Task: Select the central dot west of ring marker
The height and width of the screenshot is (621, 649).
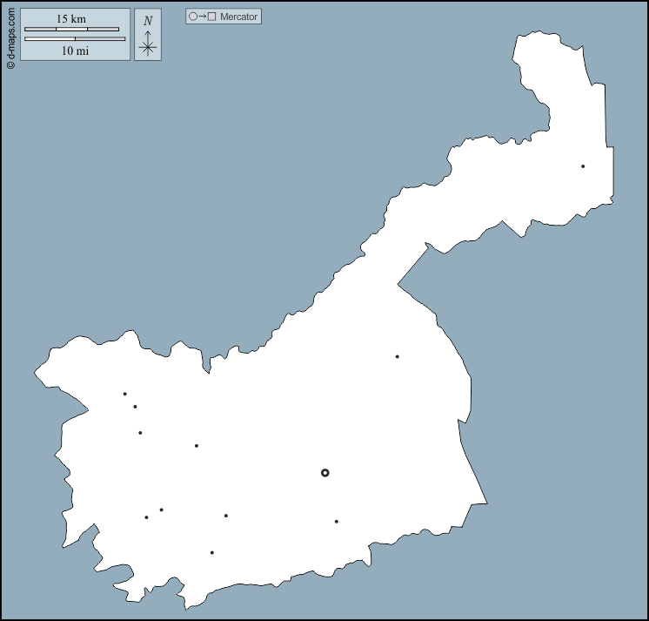Action: (x=197, y=446)
